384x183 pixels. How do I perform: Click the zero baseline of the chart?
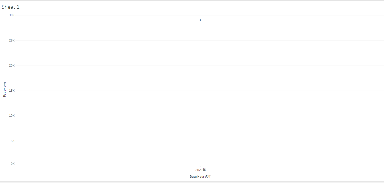coord(200,166)
